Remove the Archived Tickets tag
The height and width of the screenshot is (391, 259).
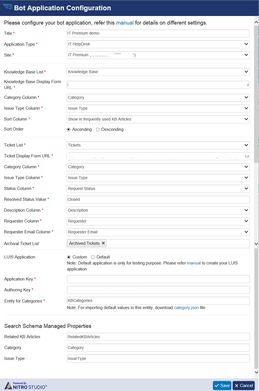click(103, 243)
